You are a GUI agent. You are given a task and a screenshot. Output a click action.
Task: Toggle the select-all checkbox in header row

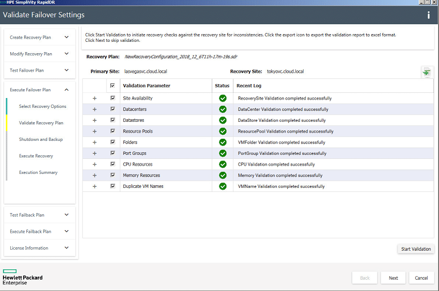pyautogui.click(x=113, y=86)
